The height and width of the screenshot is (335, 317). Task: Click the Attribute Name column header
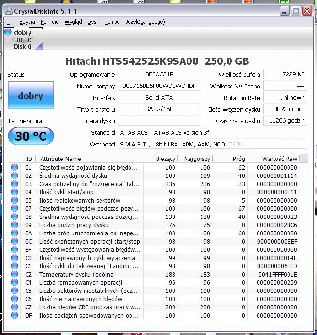[x=89, y=159]
